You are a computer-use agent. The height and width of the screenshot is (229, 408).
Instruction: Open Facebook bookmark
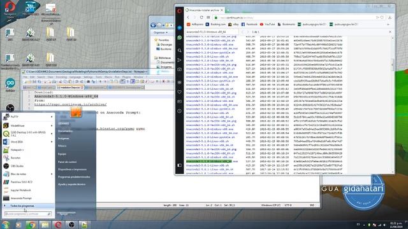point(249,24)
